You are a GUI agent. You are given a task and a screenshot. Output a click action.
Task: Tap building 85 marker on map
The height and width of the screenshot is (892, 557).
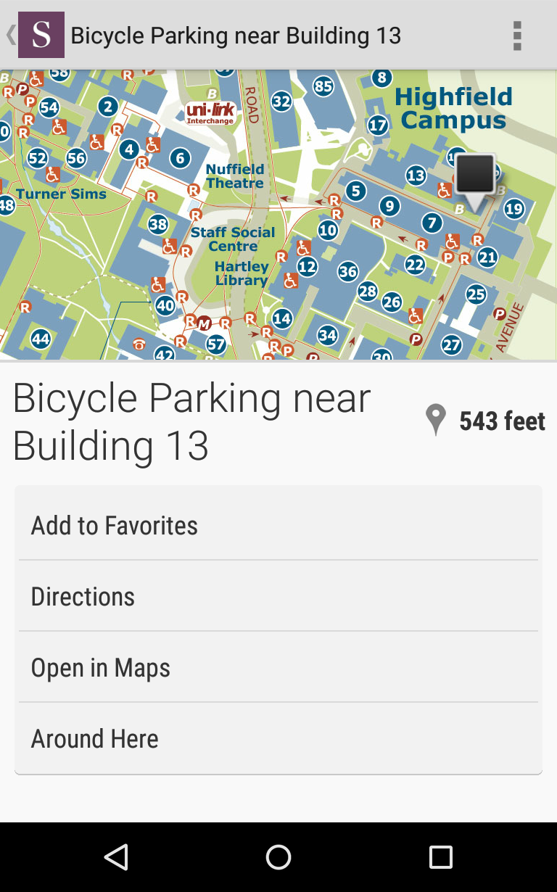point(323,86)
